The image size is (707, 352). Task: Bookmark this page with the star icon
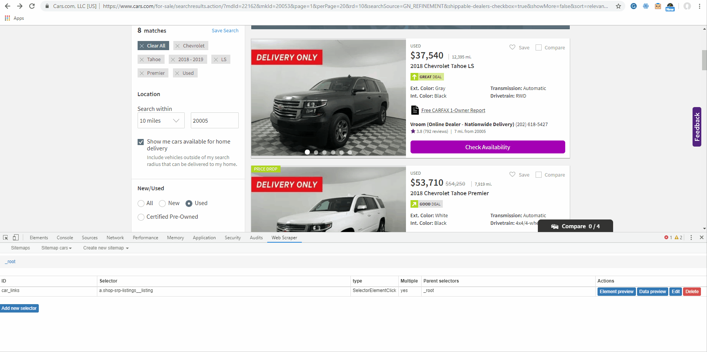[618, 6]
